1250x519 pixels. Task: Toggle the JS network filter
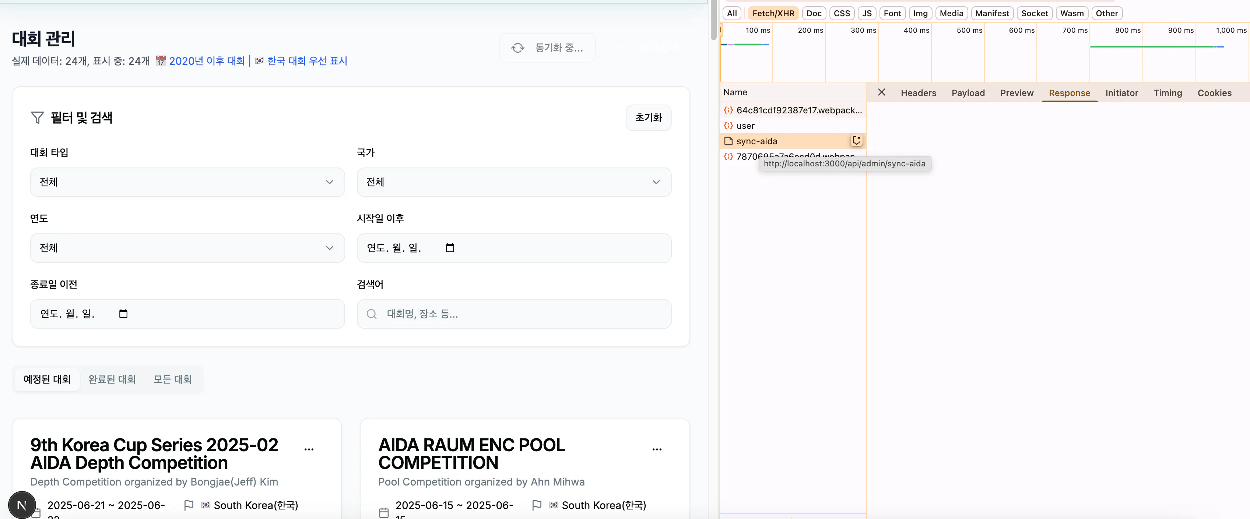tap(867, 13)
